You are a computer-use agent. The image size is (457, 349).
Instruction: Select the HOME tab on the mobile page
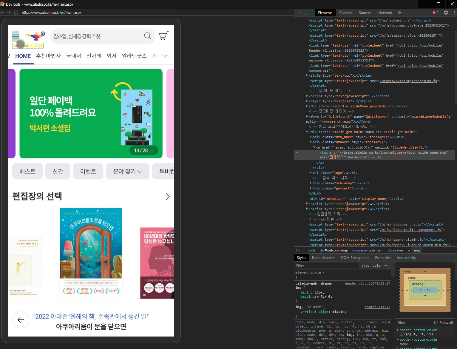(23, 56)
